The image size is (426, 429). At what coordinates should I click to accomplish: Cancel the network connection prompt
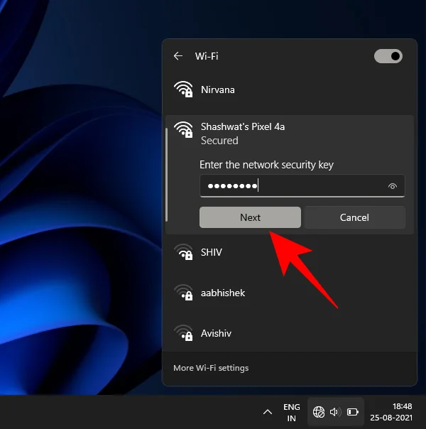[354, 217]
